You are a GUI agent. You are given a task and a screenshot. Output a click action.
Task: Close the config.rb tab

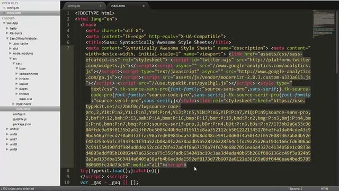[x=100, y=6]
